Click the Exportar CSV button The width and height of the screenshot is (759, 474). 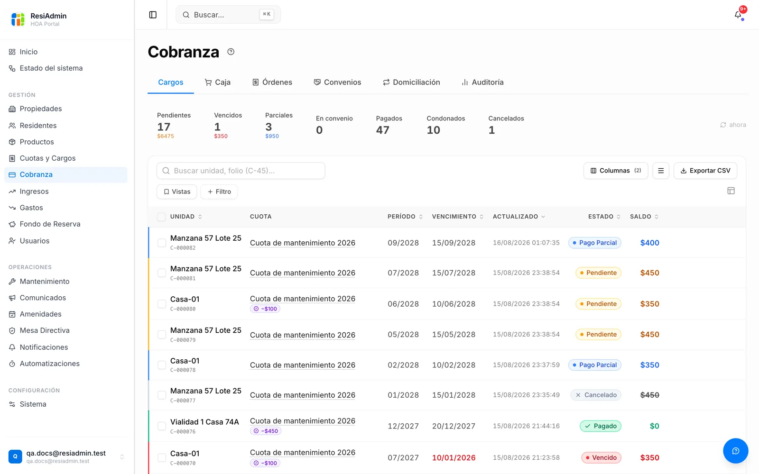pos(705,171)
